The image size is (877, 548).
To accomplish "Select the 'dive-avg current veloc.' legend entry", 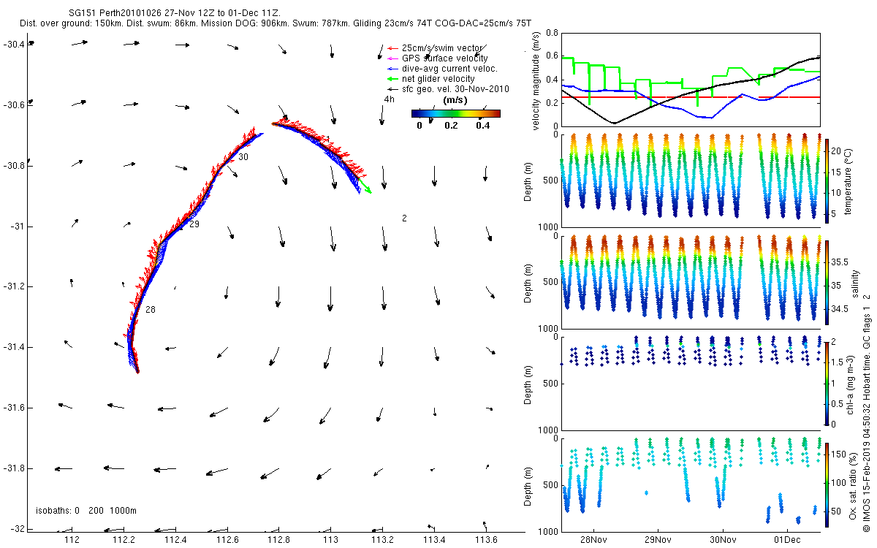I will click(x=442, y=69).
